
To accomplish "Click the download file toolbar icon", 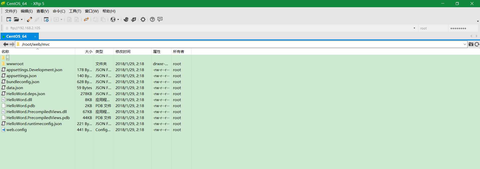I will [69, 19].
